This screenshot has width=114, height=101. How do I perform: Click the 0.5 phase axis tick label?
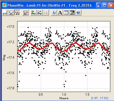pyautogui.click(x=41, y=94)
